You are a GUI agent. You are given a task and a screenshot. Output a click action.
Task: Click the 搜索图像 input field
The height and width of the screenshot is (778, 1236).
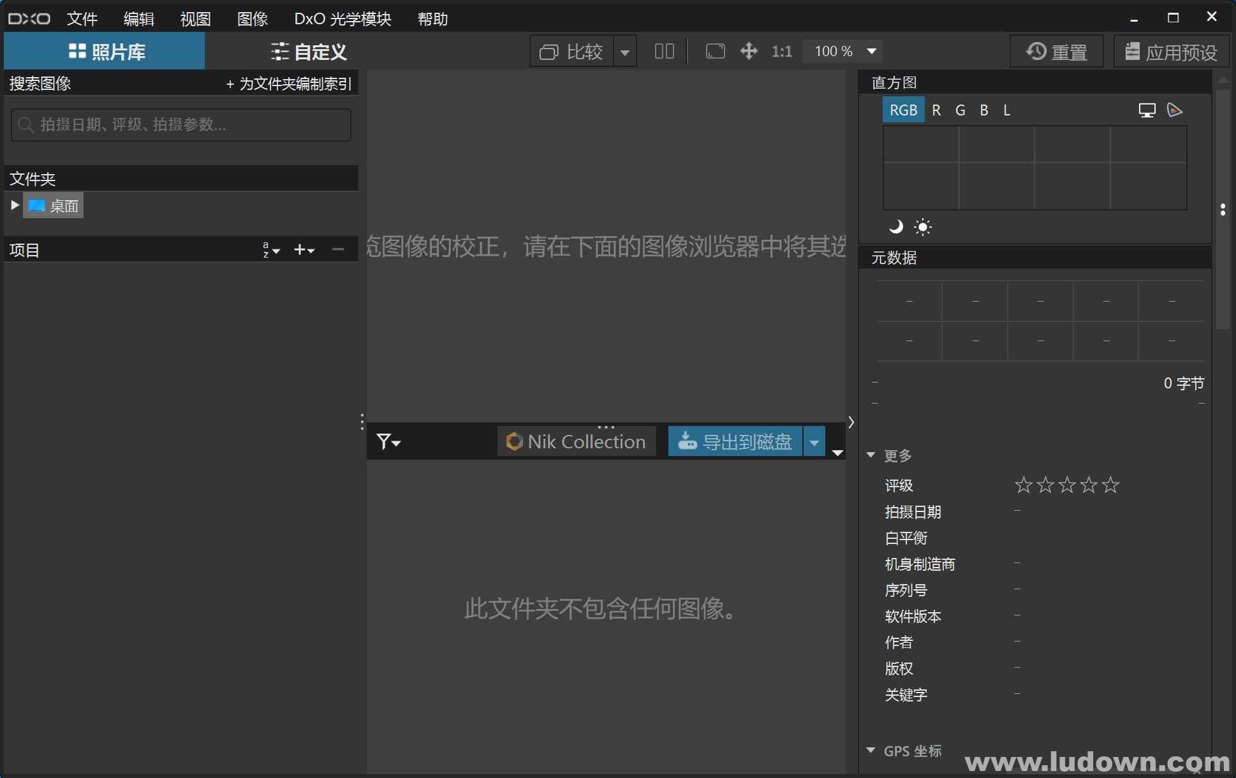coord(179,124)
